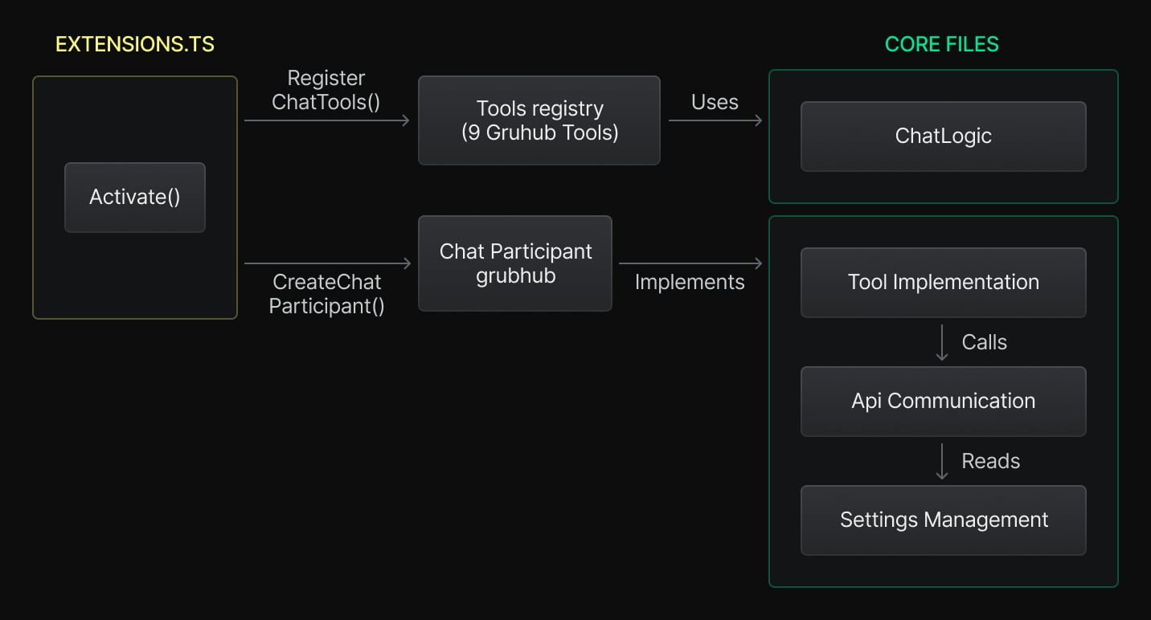The width and height of the screenshot is (1151, 620).
Task: Select the Api Communication box
Action: pos(943,402)
